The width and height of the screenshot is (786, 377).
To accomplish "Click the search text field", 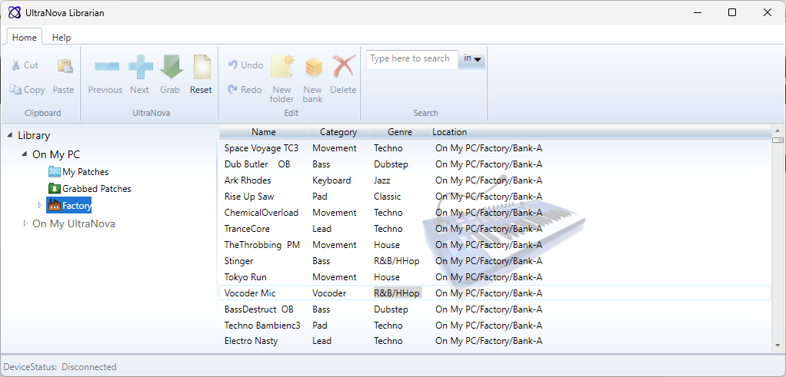I will pyautogui.click(x=411, y=59).
